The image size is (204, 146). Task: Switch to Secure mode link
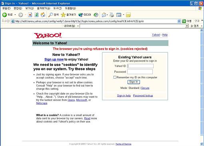tap(145, 88)
